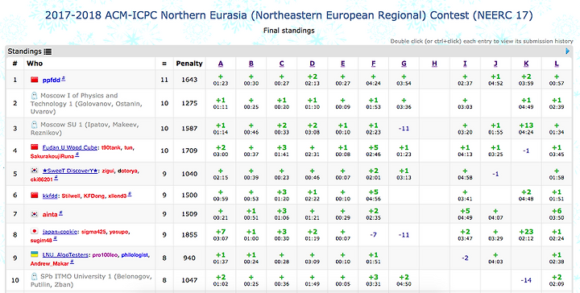Click the small superscript icon after Andrew_Makar
580x293 pixels.
pos(72,262)
